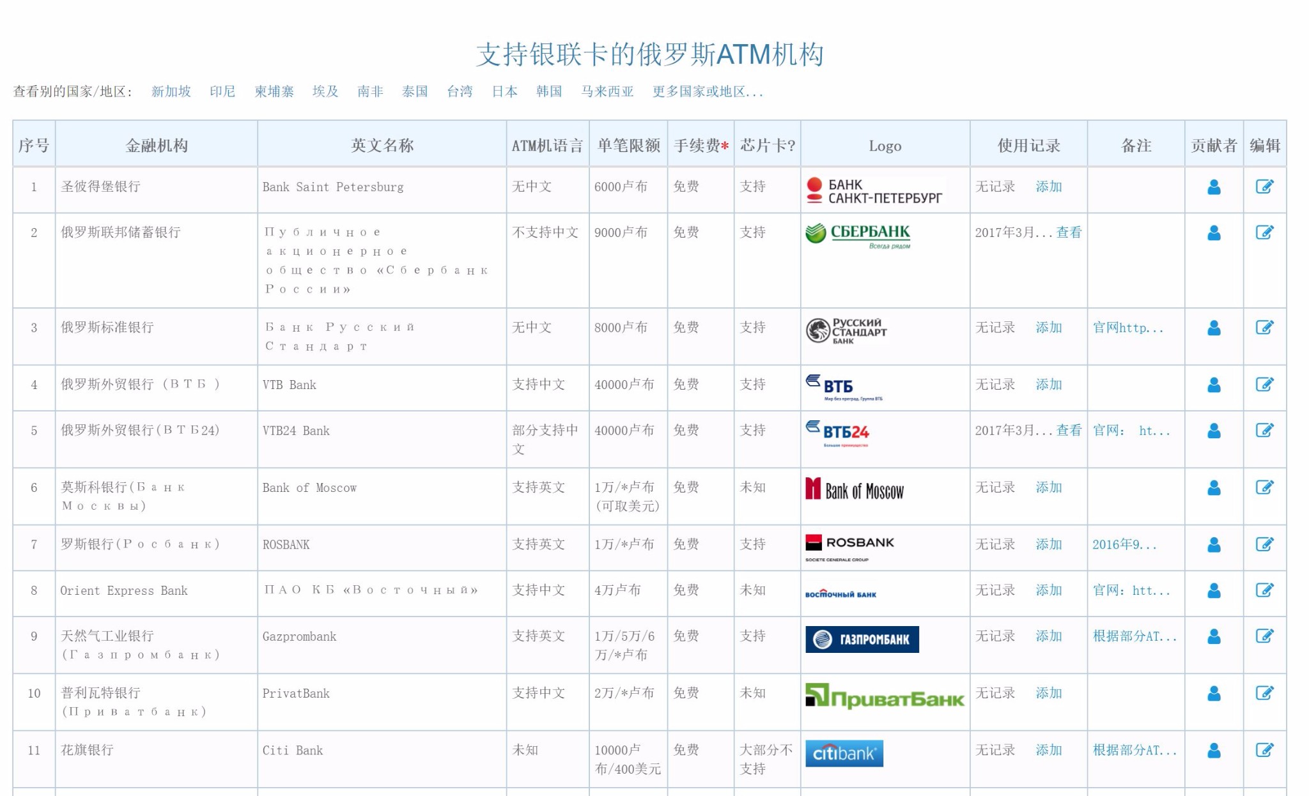Click the Sberbank logo image
This screenshot has width=1309, height=796.
(x=858, y=236)
